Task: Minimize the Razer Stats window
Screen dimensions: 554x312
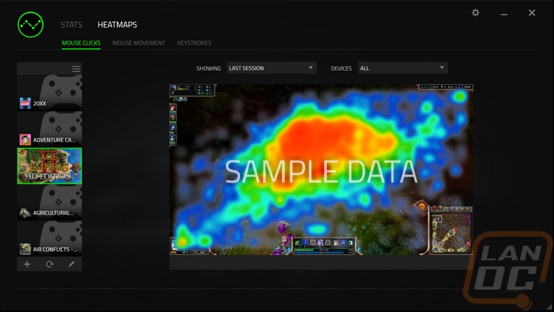Action: pyautogui.click(x=503, y=13)
